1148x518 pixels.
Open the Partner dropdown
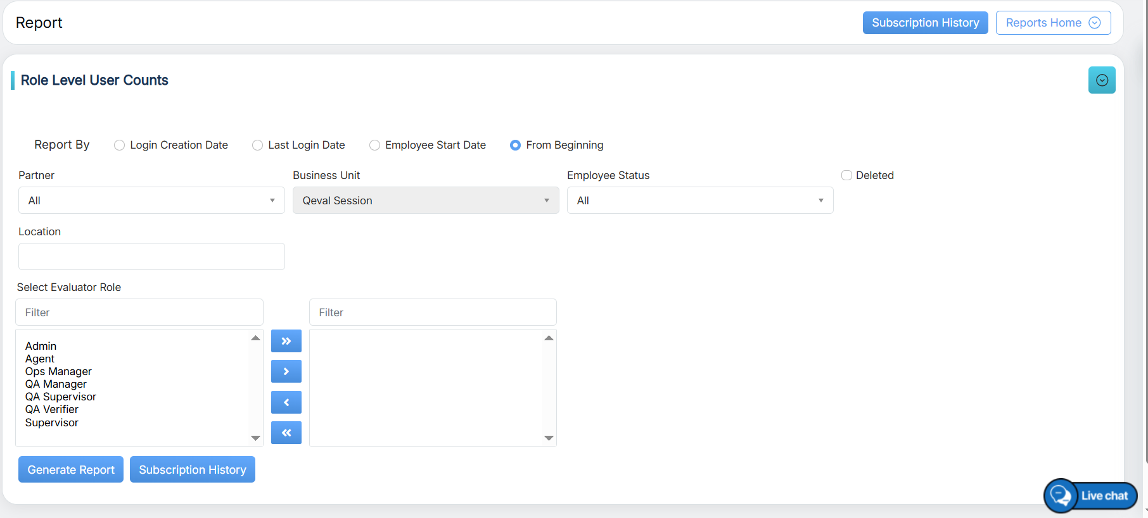tap(151, 200)
